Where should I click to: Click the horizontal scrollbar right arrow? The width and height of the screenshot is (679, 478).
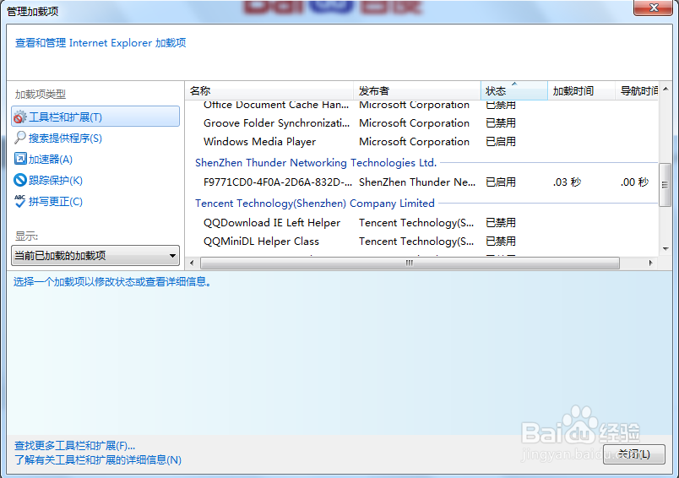click(x=650, y=263)
